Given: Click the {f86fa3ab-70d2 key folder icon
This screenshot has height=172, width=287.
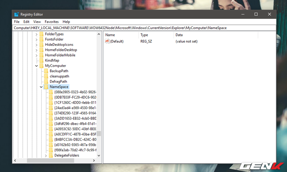Looking at the screenshot, I should click(51, 150).
